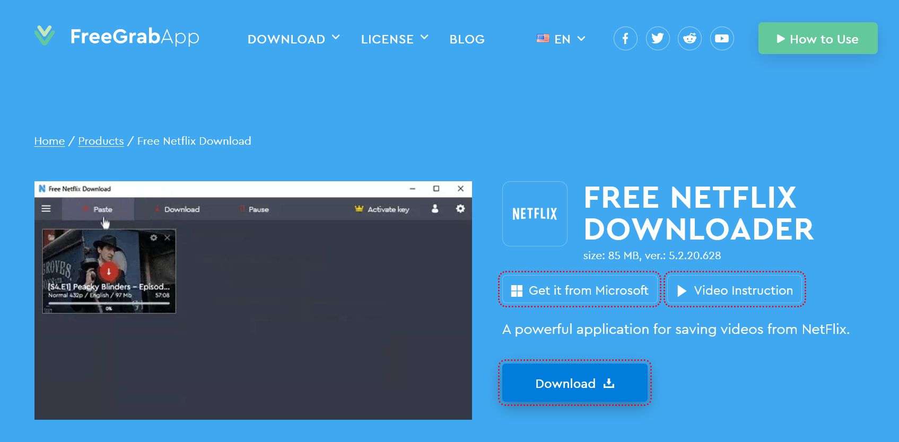Screen dimensions: 899x442
Task: Click the Netflix logo tile
Action: (x=535, y=214)
